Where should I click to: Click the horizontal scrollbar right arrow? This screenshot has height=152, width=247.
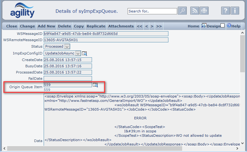tap(237, 148)
